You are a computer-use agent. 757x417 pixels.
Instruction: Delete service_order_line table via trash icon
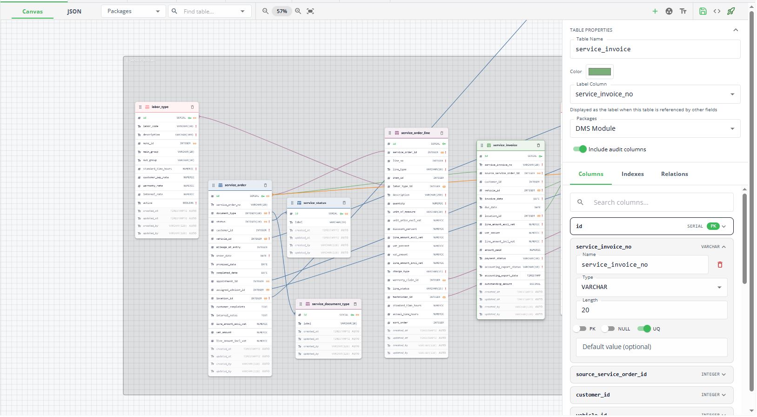click(x=442, y=133)
